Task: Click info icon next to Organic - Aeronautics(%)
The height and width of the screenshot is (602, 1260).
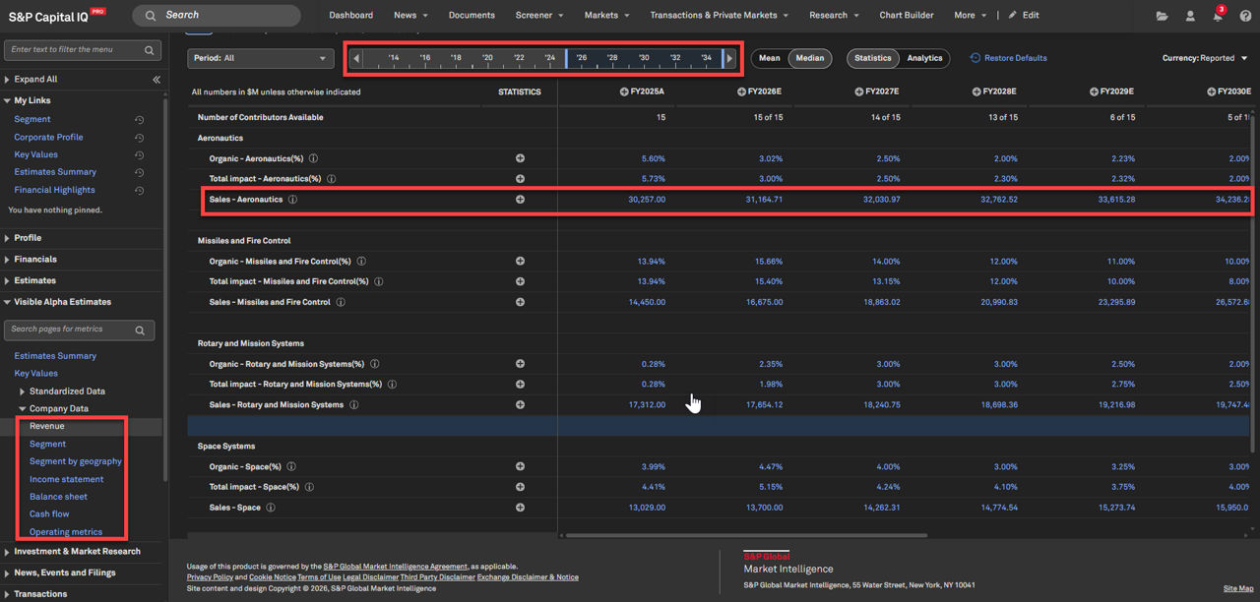Action: pyautogui.click(x=313, y=158)
